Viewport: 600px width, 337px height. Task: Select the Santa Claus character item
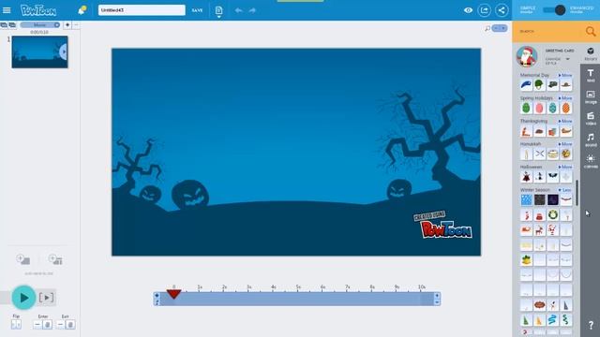pyautogui.click(x=552, y=230)
